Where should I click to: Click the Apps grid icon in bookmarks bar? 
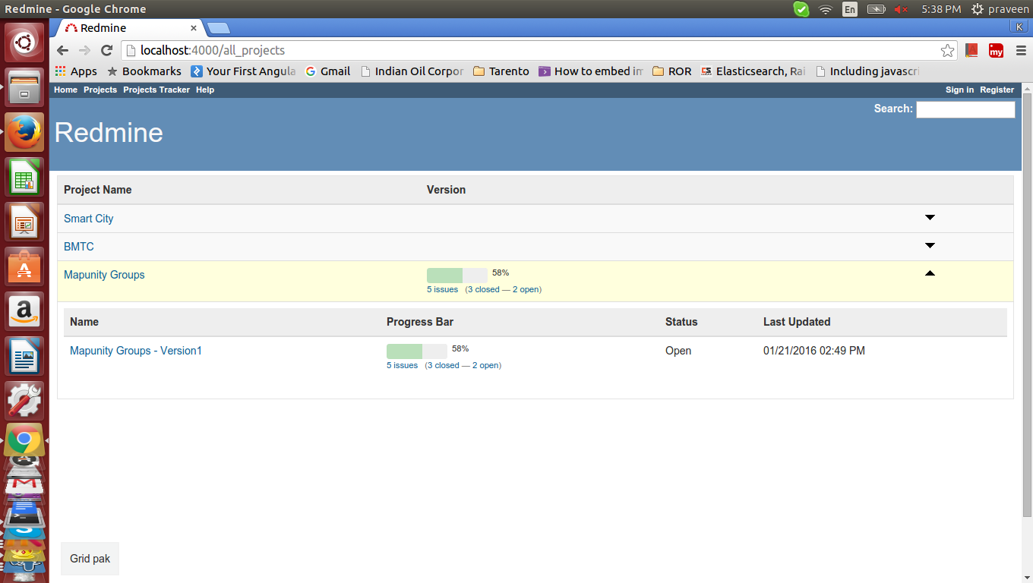(x=61, y=71)
